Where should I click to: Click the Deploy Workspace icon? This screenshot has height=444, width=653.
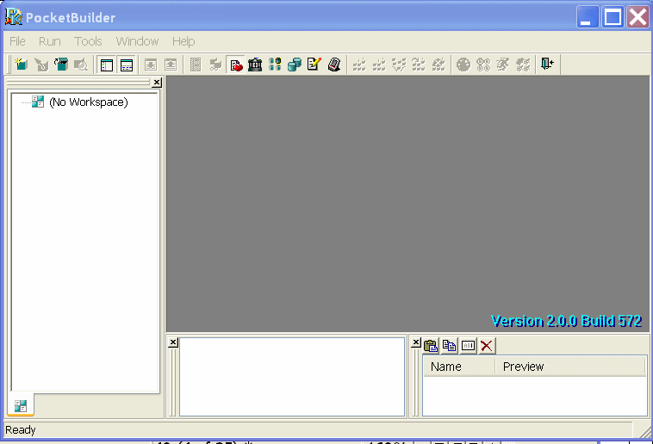pos(399,65)
